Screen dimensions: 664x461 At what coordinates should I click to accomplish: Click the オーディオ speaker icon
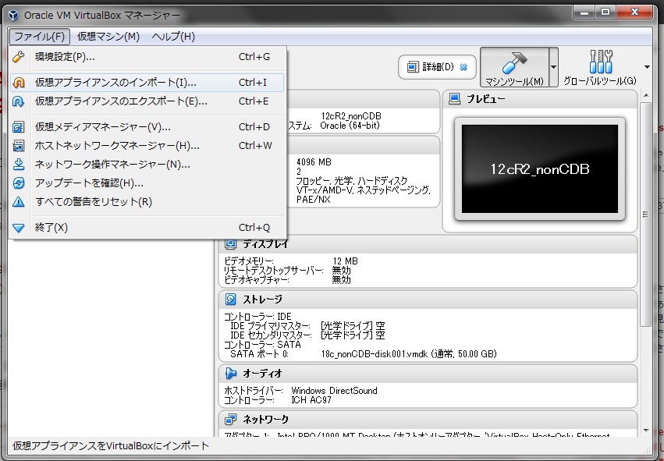coord(230,374)
